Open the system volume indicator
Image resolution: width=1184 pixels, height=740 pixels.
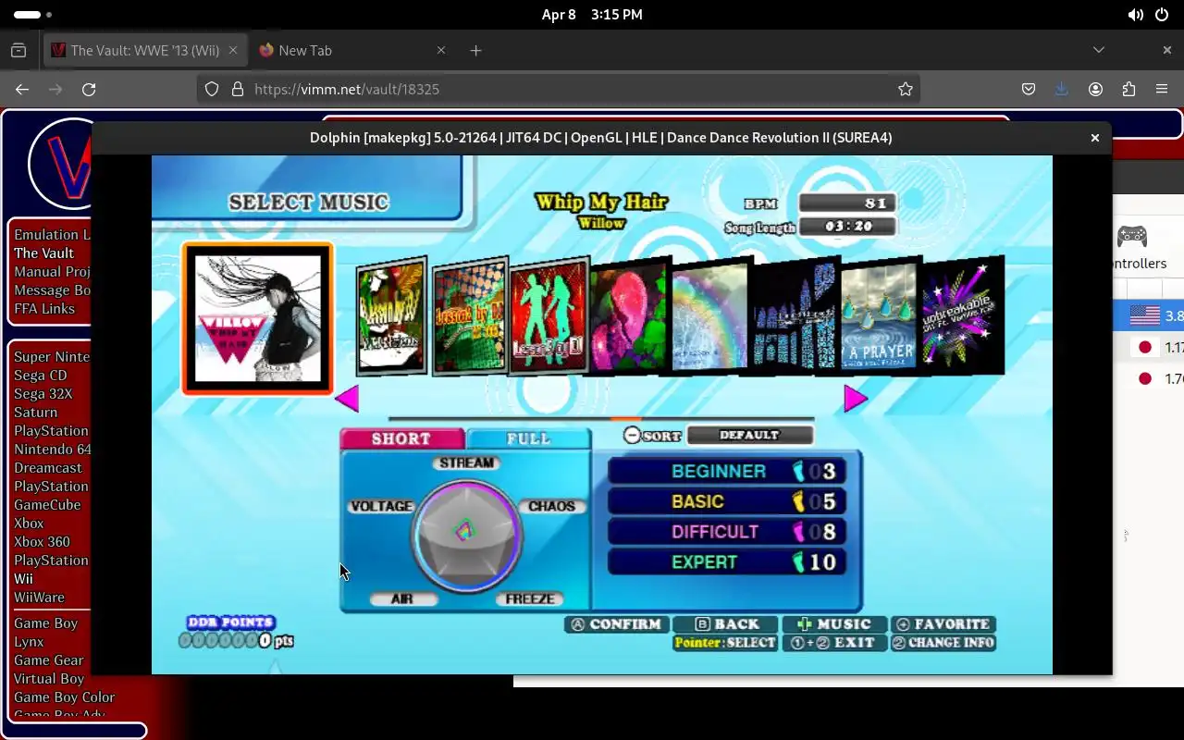1135,15
